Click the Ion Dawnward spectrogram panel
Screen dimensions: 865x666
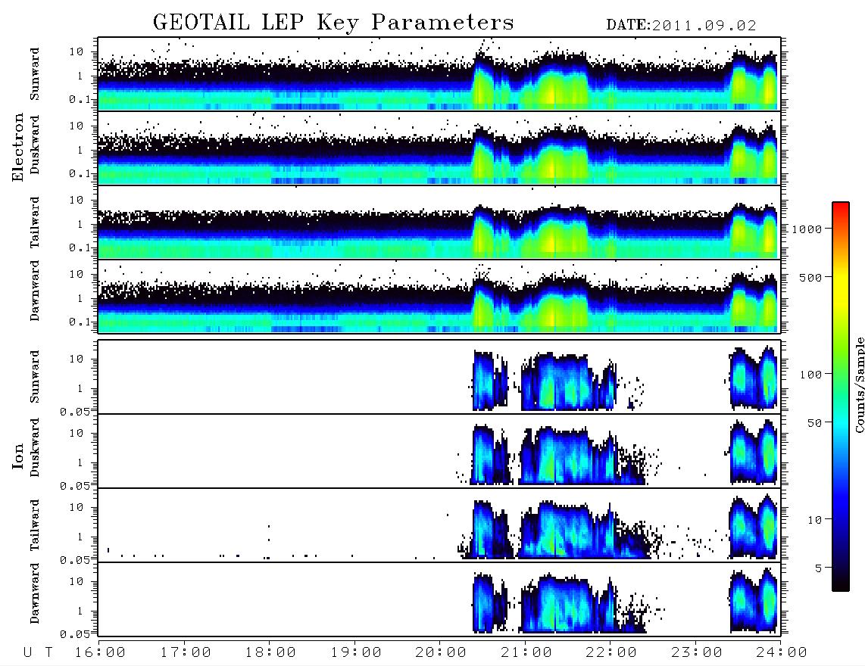coord(439,599)
